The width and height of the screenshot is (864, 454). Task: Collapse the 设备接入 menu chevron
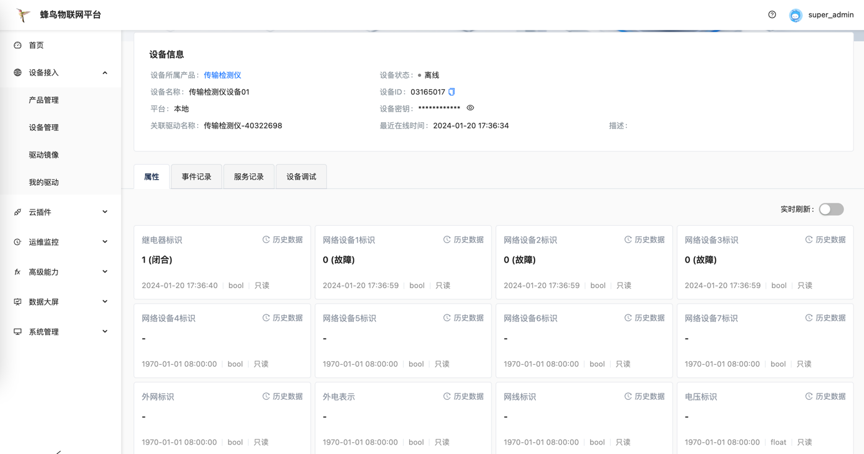[105, 73]
